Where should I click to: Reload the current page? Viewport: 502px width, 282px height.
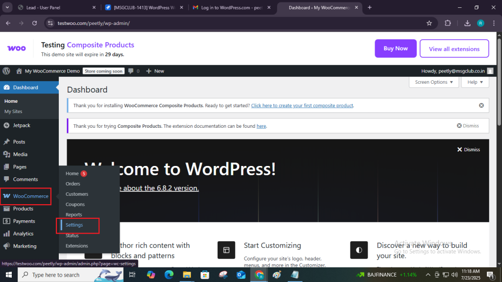tap(35, 23)
